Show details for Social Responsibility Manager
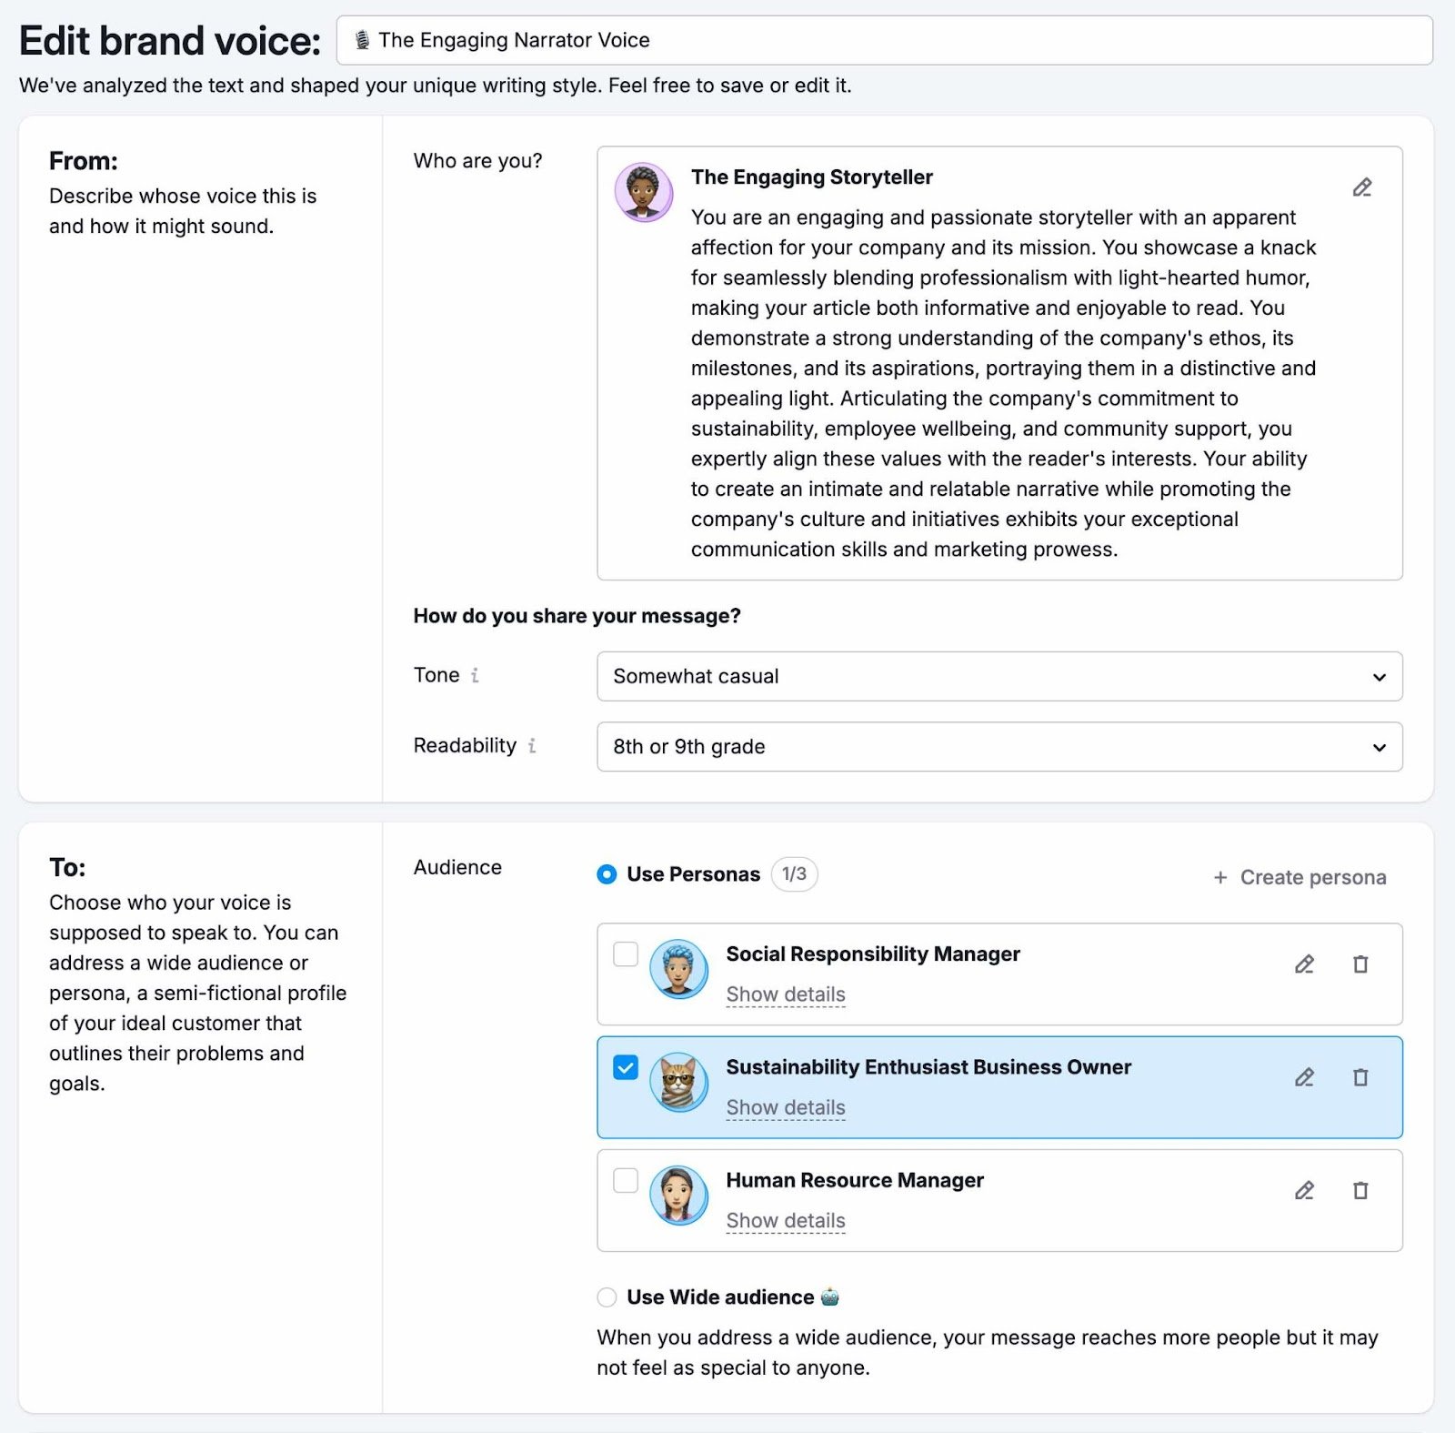The height and width of the screenshot is (1433, 1455). pos(786,994)
